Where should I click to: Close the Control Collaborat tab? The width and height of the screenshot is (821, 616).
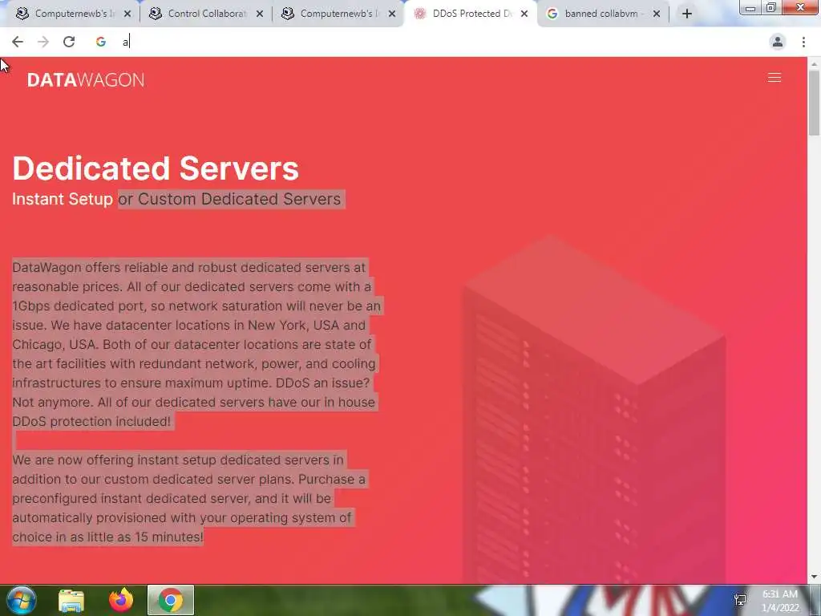tap(260, 14)
